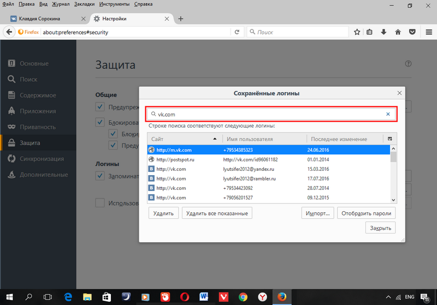Open Microsoft Edge from taskbar
The width and height of the screenshot is (437, 305).
68,297
